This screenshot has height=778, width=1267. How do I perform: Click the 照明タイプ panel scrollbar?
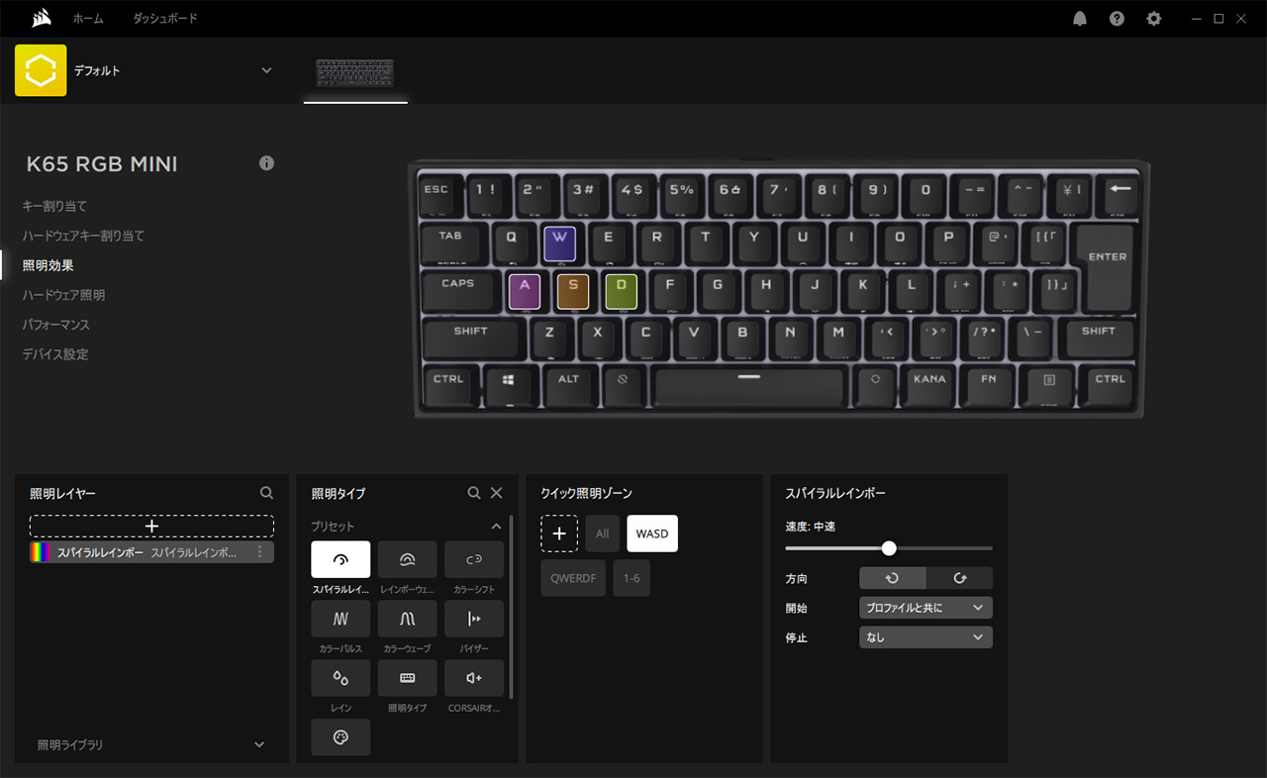tap(511, 606)
